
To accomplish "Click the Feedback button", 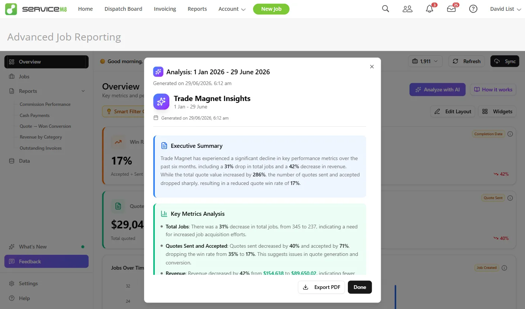I will [47, 261].
